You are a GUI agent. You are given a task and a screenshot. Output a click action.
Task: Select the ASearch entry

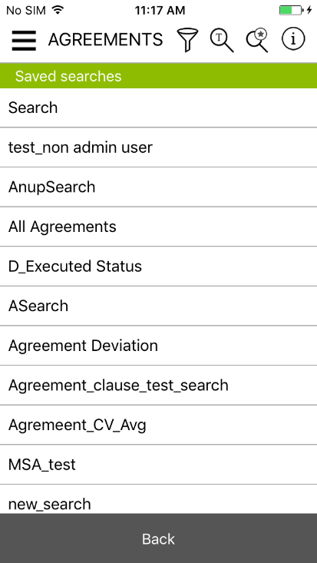(x=158, y=306)
